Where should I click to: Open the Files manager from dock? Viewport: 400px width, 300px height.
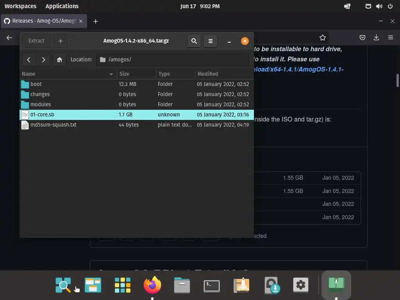pos(182,285)
